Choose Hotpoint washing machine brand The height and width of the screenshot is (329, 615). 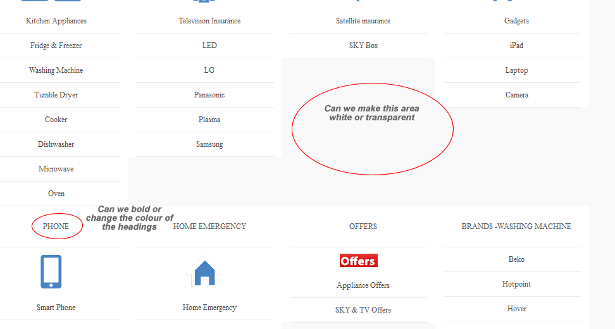pyautogui.click(x=516, y=284)
